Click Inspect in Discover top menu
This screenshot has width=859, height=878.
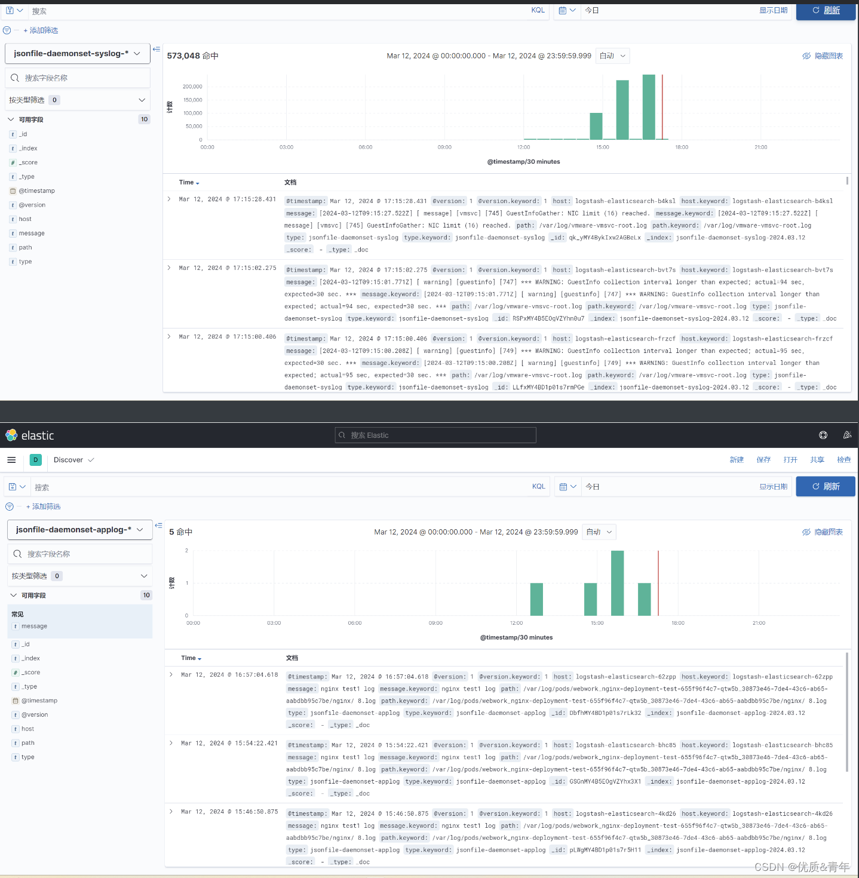[x=844, y=460]
